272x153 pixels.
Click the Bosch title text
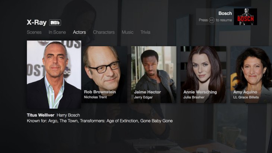click(x=225, y=13)
